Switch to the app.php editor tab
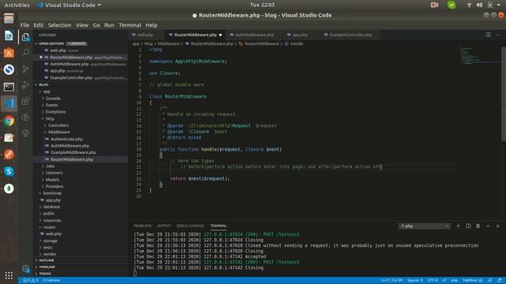Image resolution: width=506 pixels, height=284 pixels. (x=300, y=35)
